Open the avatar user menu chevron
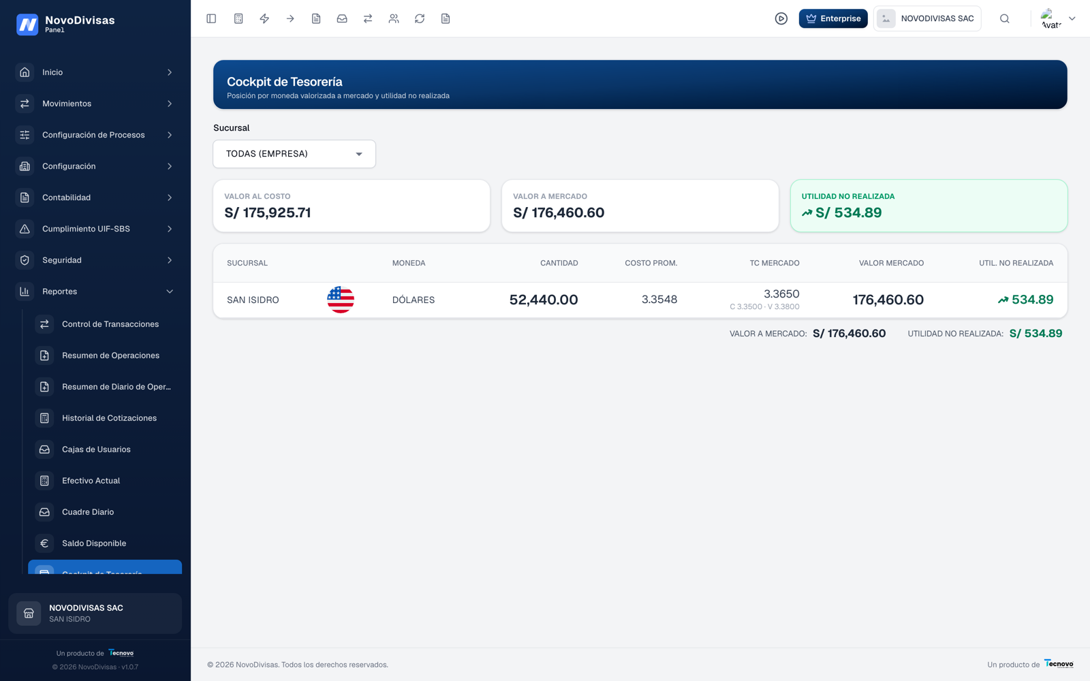This screenshot has width=1090, height=681. pyautogui.click(x=1072, y=18)
